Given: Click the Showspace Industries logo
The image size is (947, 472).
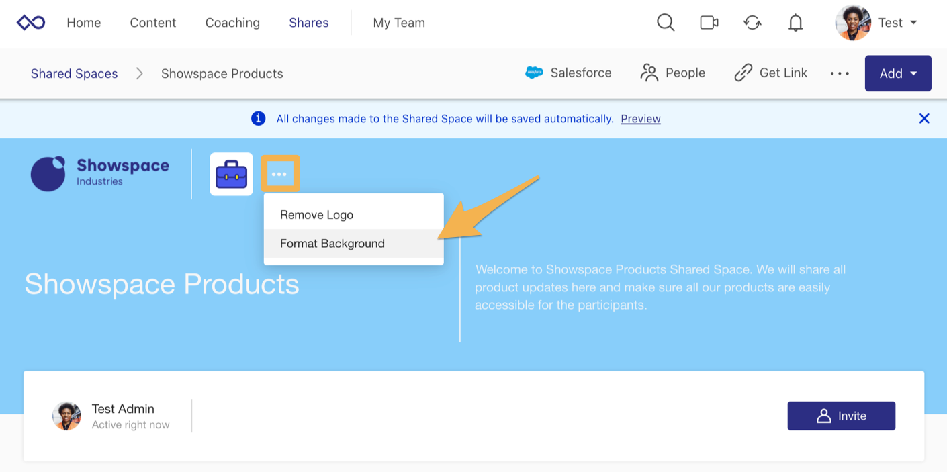Looking at the screenshot, I should tap(100, 174).
